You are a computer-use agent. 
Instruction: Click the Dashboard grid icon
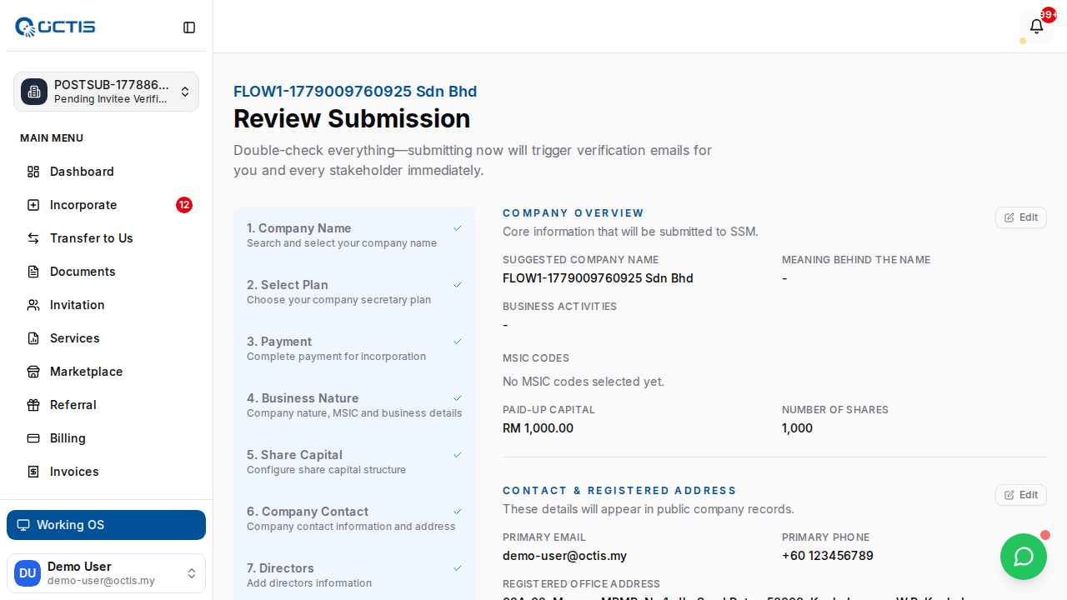[x=33, y=172]
